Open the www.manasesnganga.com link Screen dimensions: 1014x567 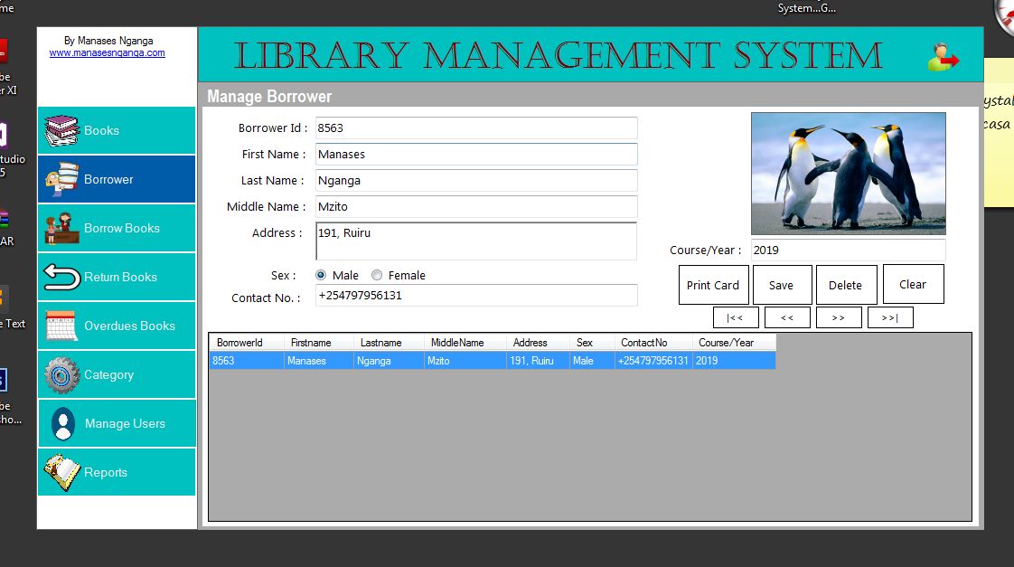point(107,53)
